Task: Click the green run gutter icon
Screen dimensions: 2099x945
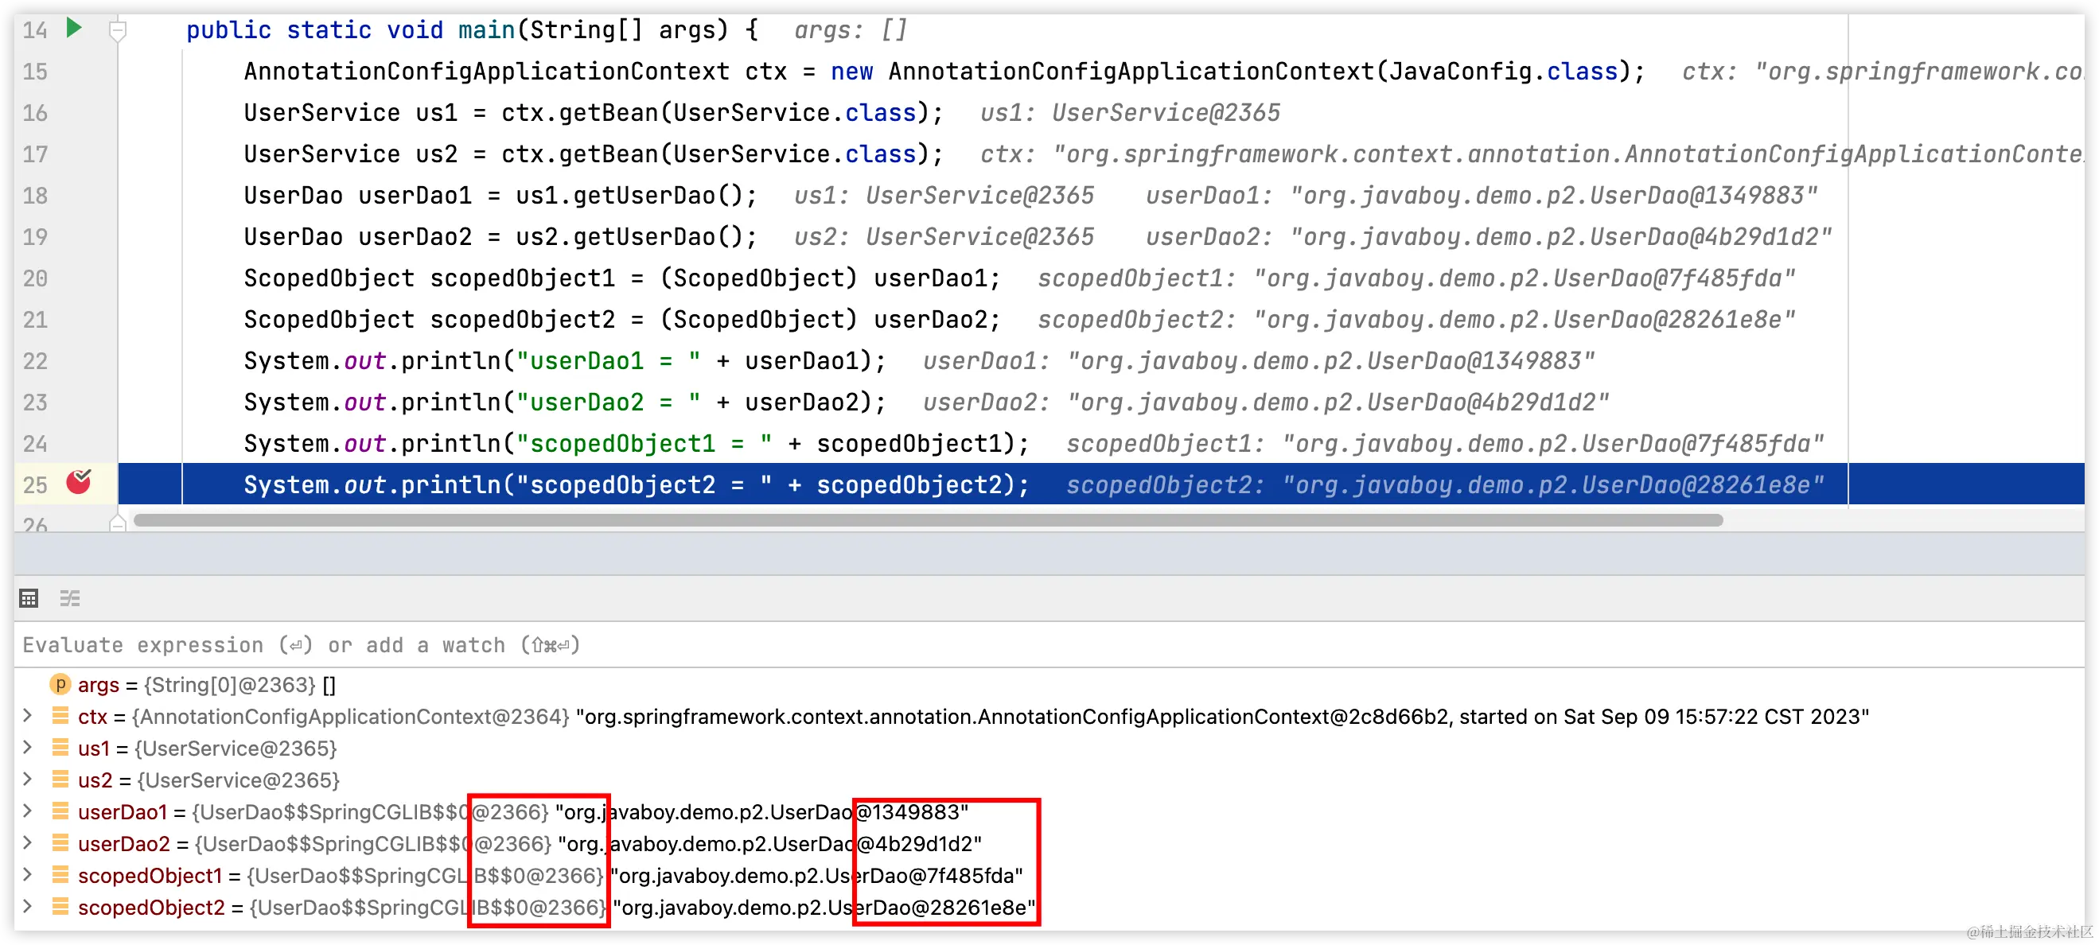Action: tap(73, 29)
